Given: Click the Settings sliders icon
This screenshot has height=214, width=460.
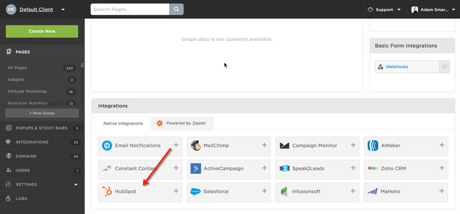Looking at the screenshot, I should tap(8, 184).
